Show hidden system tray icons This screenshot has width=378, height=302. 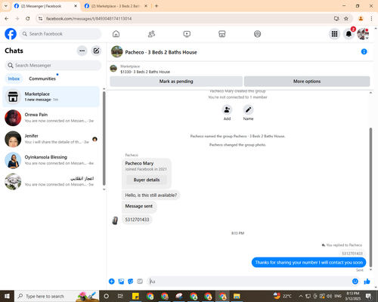pos(301,296)
